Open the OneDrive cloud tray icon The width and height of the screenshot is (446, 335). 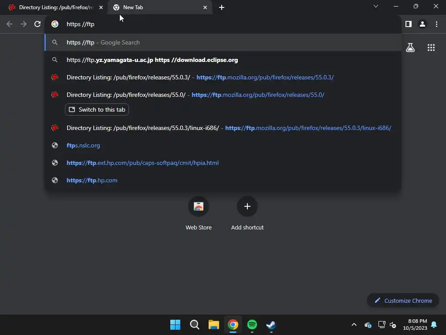coord(368,325)
